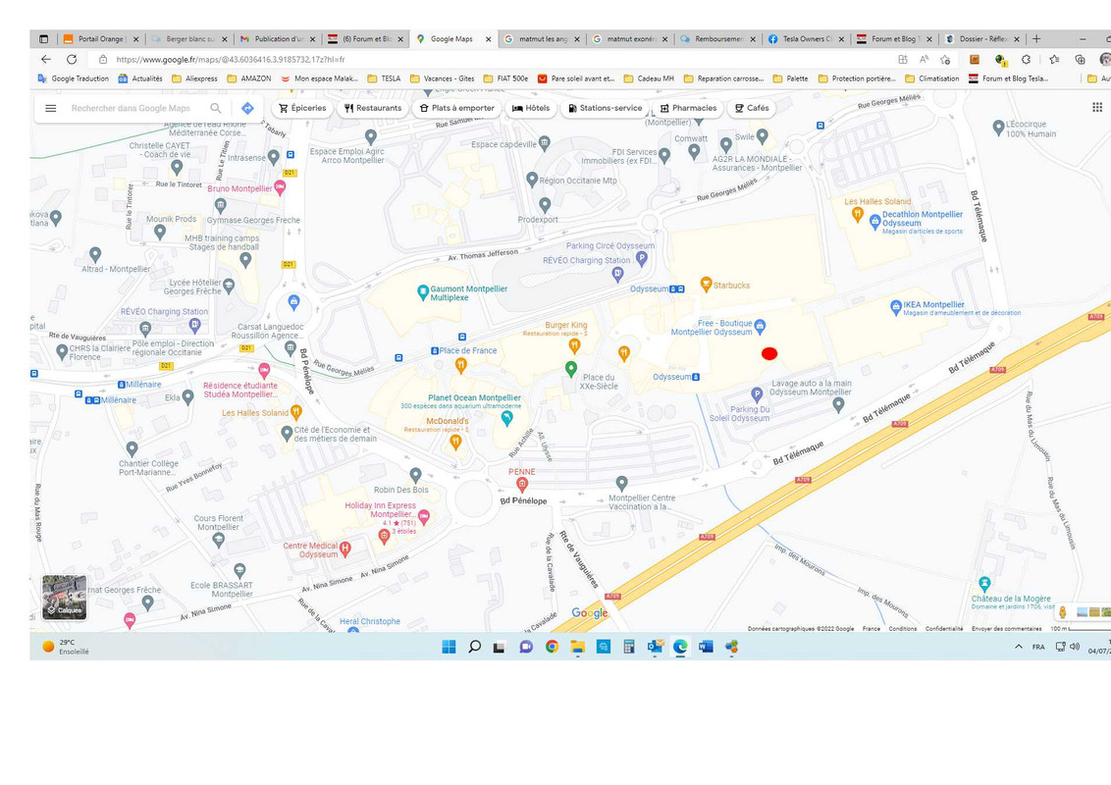Open the AMAZON bookmarks folder
Screen dimensions: 1111x785
click(x=248, y=78)
